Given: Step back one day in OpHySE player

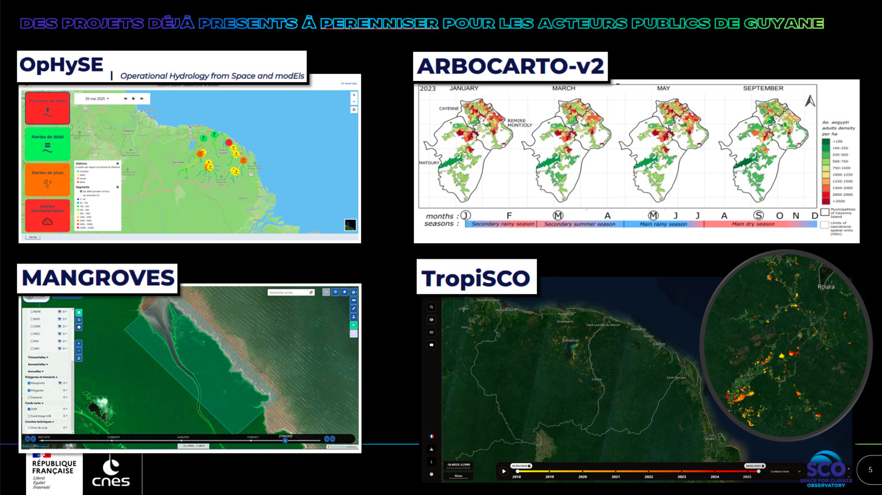Looking at the screenshot, I should [x=125, y=99].
